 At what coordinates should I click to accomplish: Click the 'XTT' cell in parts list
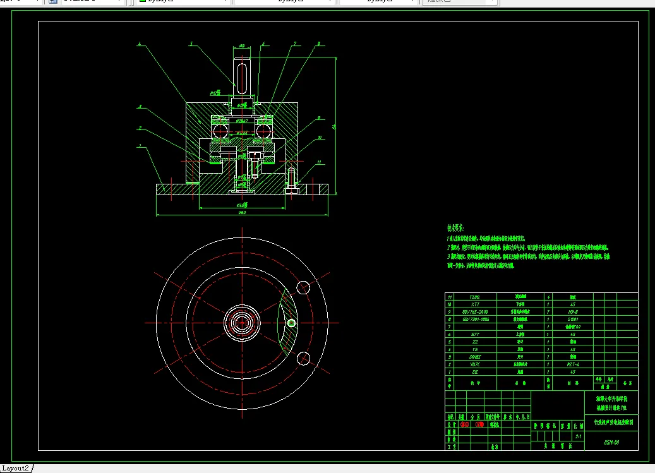click(474, 304)
